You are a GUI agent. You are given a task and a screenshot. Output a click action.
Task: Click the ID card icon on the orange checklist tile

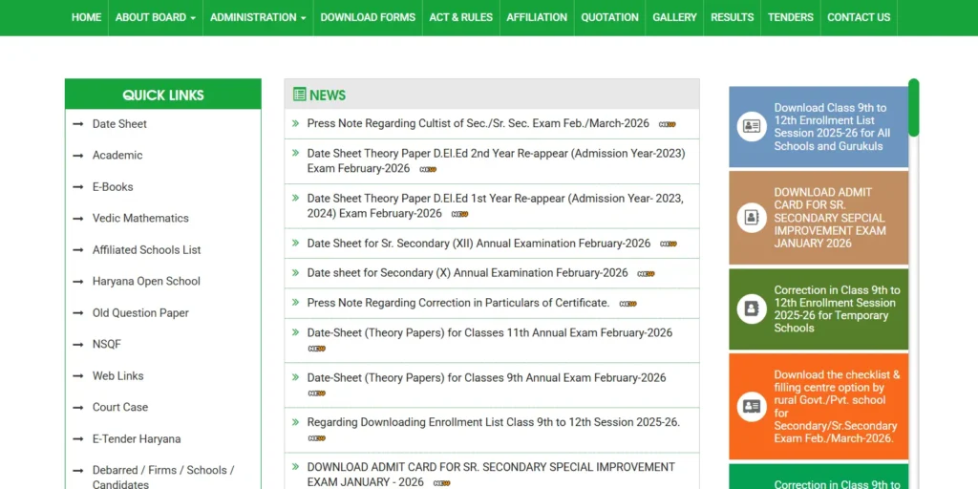(x=752, y=407)
